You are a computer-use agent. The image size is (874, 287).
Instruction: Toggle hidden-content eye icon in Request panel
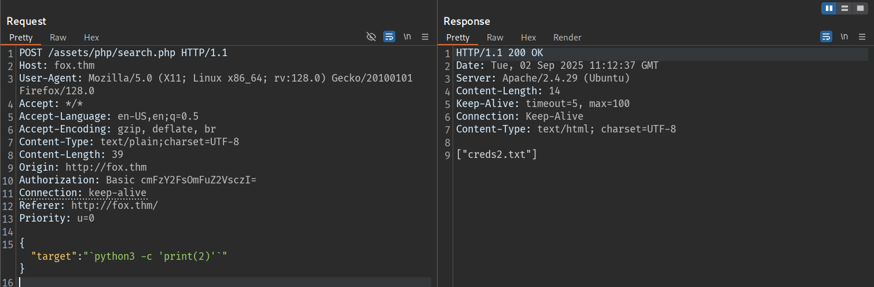click(x=372, y=36)
